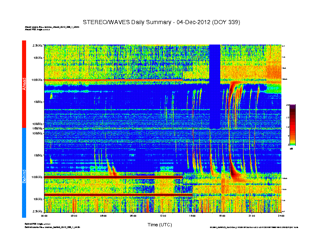This screenshot has width=323, height=250.
Task: Click the 100kHz label on Ahead panel
Action: [x=37, y=80]
